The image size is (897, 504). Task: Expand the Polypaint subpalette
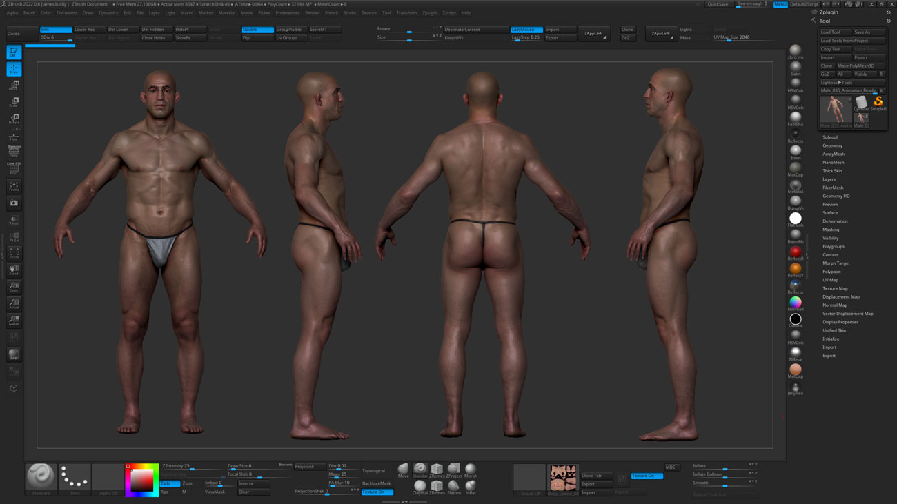[x=834, y=271]
